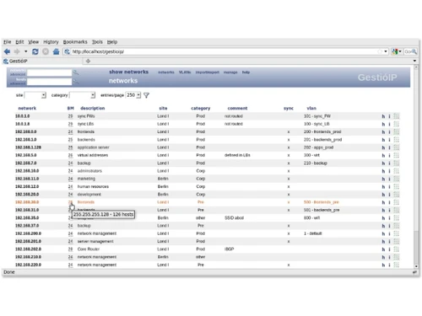This screenshot has height=316, width=422.
Task: Open the category dropdown filter
Action: pyautogui.click(x=83, y=95)
